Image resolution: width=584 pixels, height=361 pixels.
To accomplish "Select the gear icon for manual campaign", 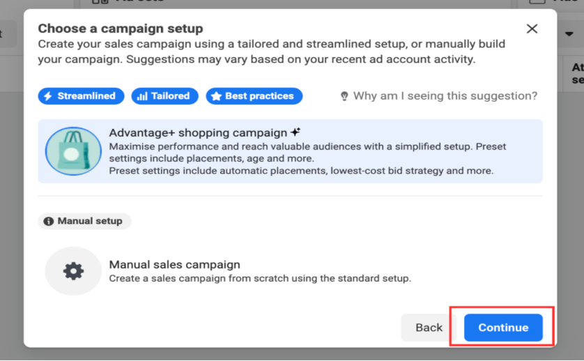I will pos(73,271).
